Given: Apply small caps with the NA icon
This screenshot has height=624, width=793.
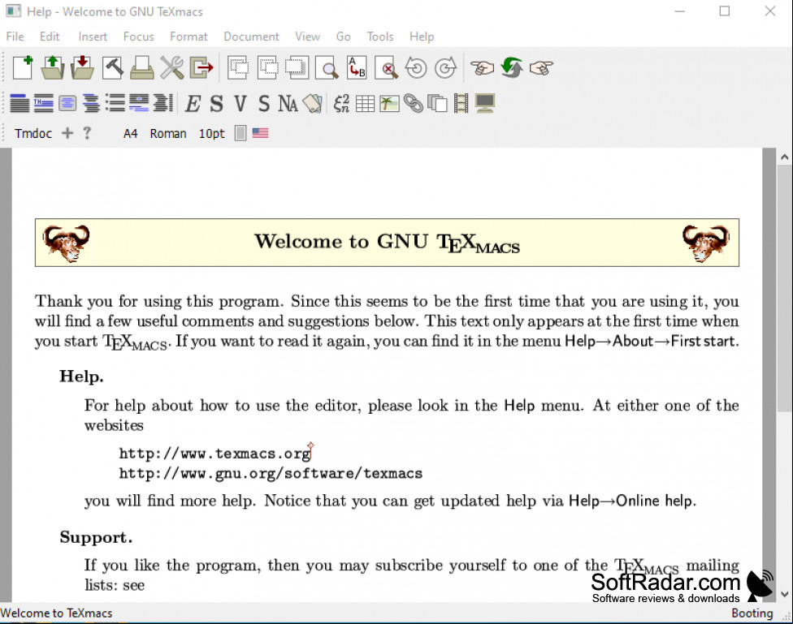Looking at the screenshot, I should tap(288, 104).
